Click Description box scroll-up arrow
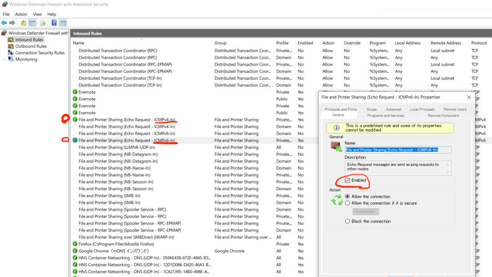 coord(448,164)
